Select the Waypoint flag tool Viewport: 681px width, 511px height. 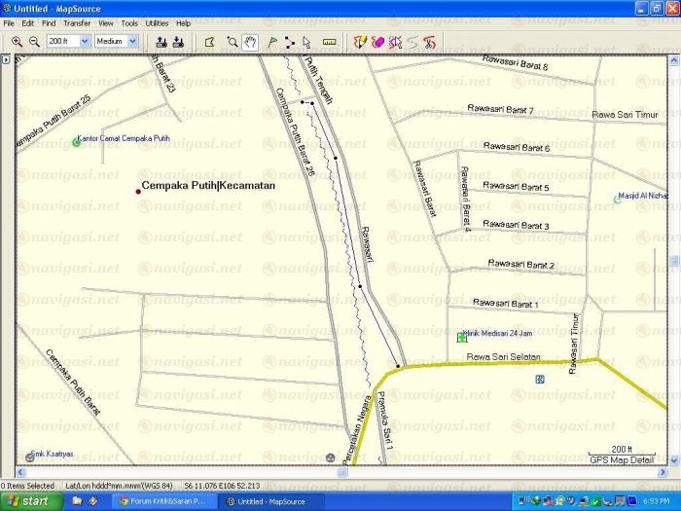[272, 42]
